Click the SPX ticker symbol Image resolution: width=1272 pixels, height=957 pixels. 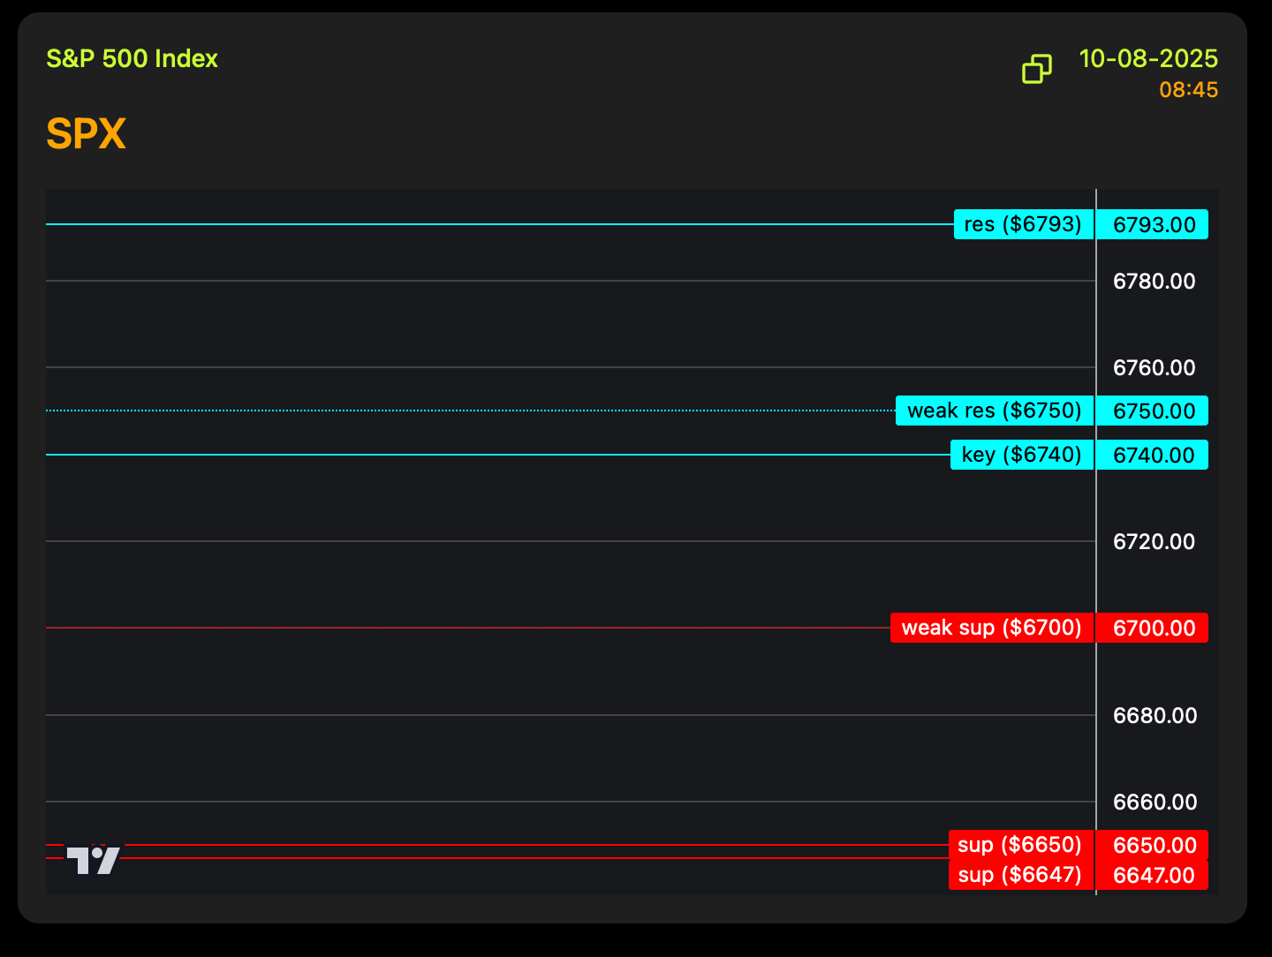(86, 134)
